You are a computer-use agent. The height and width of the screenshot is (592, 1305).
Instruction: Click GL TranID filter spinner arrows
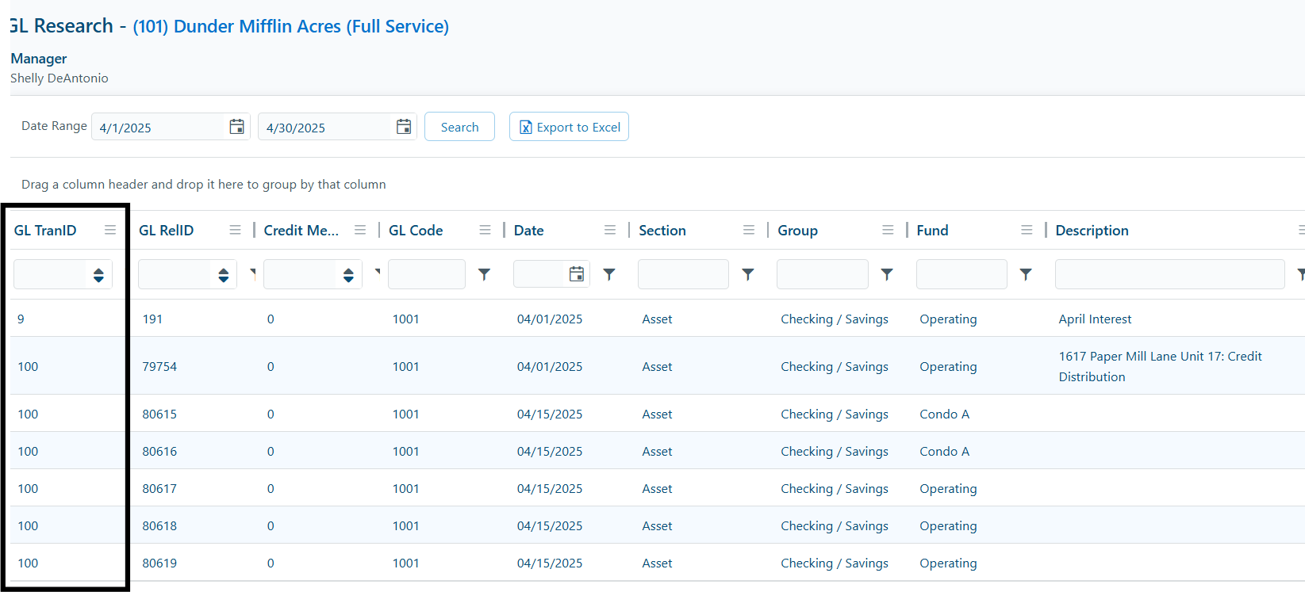tap(98, 275)
